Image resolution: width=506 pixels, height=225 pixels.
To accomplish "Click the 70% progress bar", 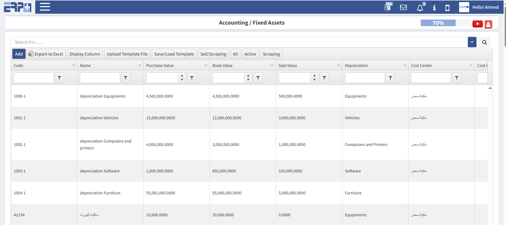I will tap(438, 23).
